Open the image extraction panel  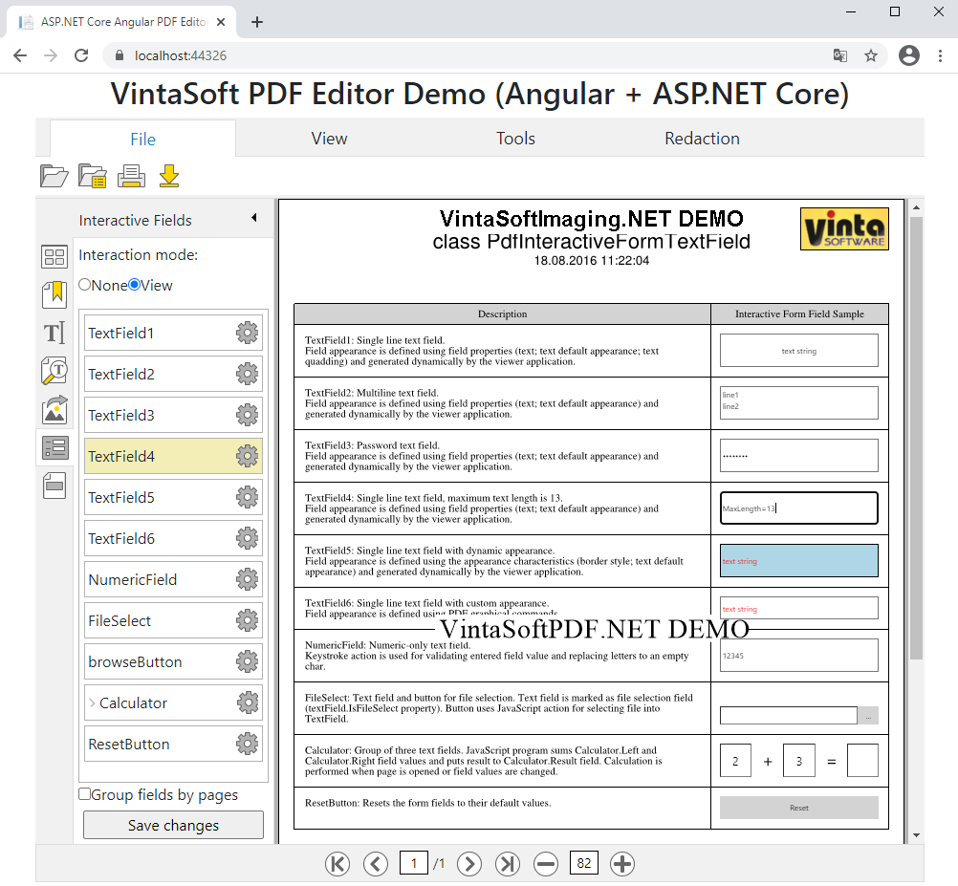[x=54, y=409]
